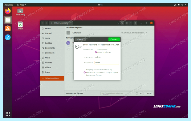Open recent servers dropdown arrow
The width and height of the screenshot is (191, 121).
coord(141,93)
